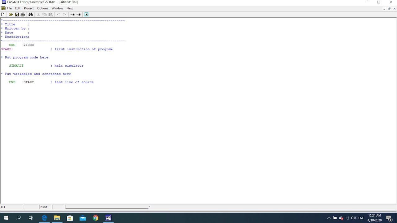
Task: Click the '* Title' header line
Action: pos(15,24)
